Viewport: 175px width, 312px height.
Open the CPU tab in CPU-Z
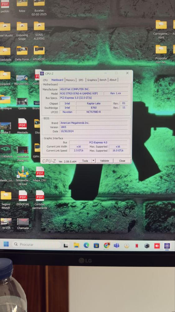click(x=45, y=80)
